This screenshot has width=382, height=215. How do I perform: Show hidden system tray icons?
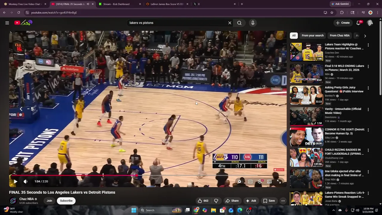334,210
